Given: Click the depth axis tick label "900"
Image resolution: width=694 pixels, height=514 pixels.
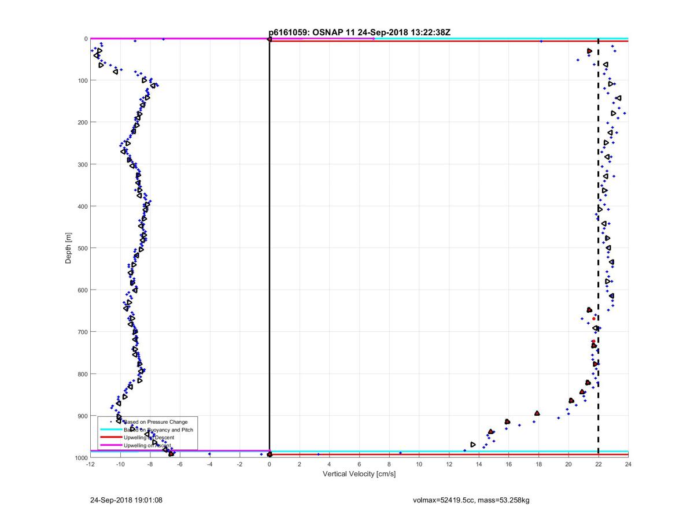Looking at the screenshot, I should click(x=83, y=416).
